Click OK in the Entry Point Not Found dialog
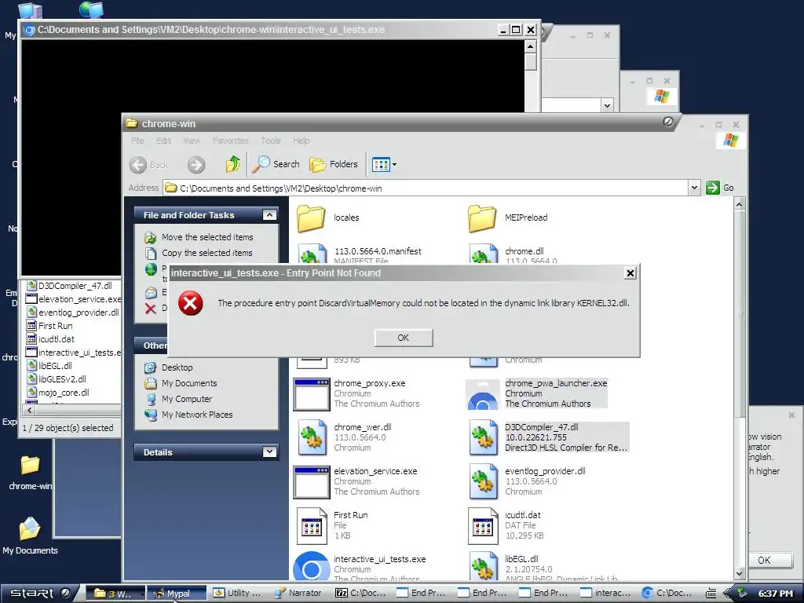This screenshot has height=603, width=804. pyautogui.click(x=404, y=338)
